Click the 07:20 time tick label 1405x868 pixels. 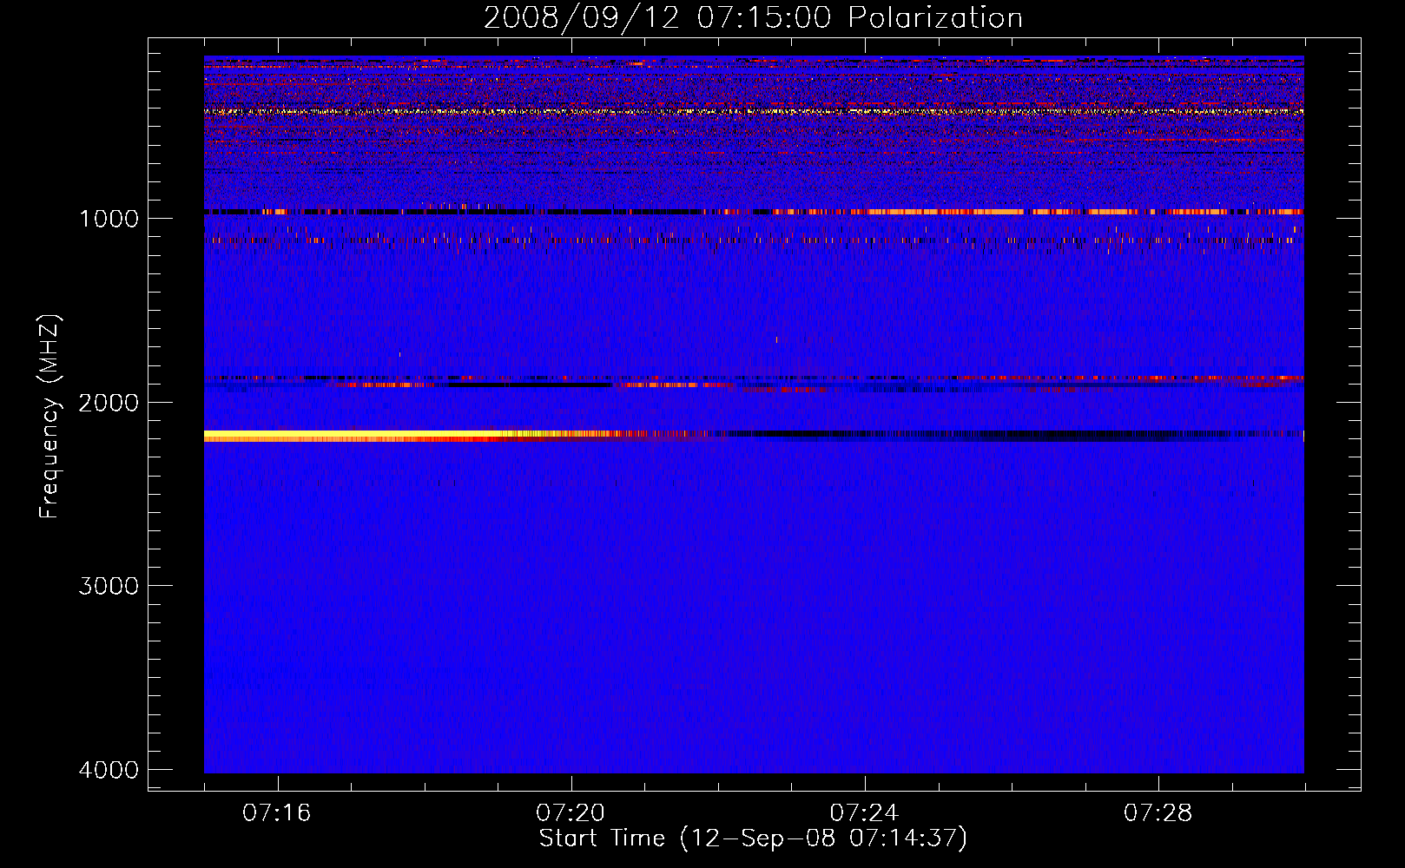571,812
